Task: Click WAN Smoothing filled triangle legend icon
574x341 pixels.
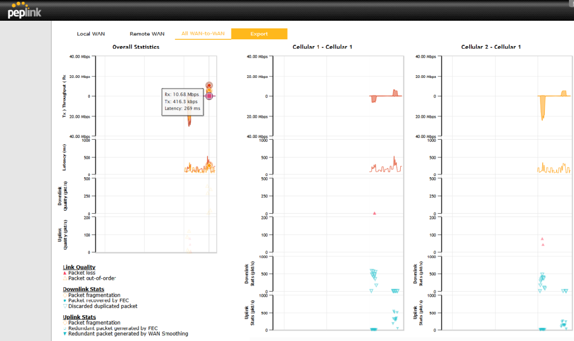Action: 65,334
